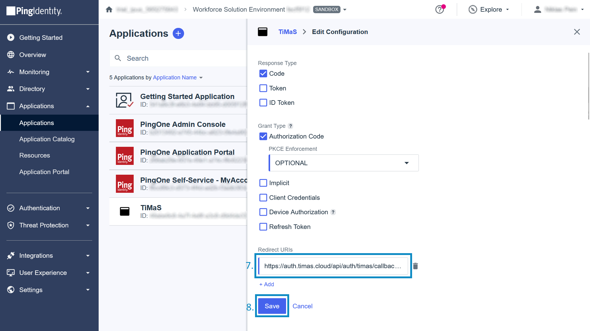
Task: Check the Refresh Token grant type
Action: click(x=263, y=227)
